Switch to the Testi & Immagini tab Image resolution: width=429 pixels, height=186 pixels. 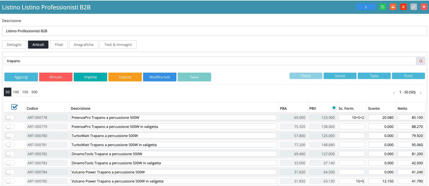click(118, 45)
